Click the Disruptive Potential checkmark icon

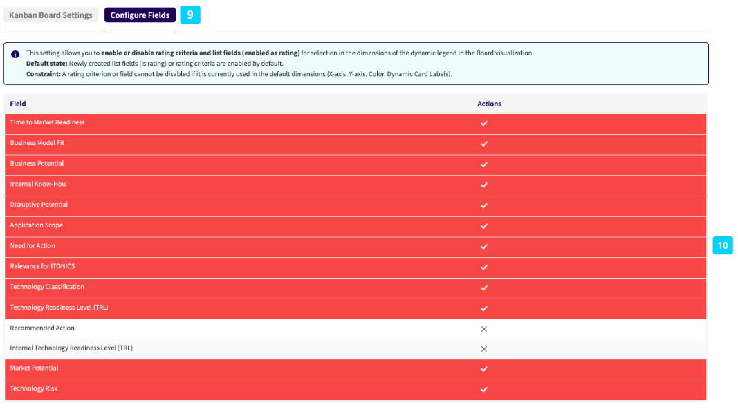pyautogui.click(x=484, y=205)
